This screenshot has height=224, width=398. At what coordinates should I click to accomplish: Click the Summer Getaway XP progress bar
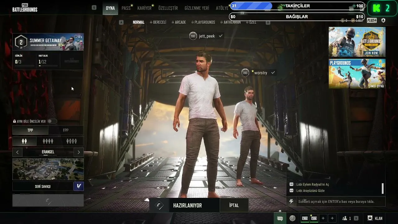tap(44, 45)
